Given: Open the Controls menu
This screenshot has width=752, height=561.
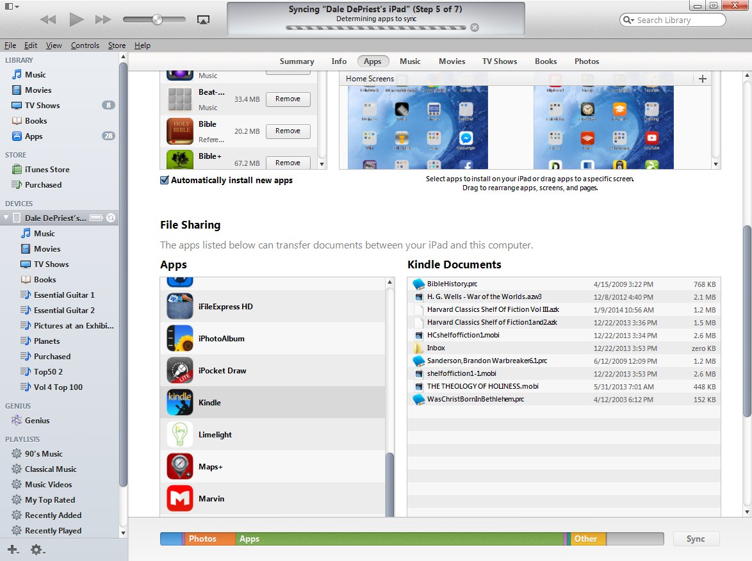Looking at the screenshot, I should point(85,45).
